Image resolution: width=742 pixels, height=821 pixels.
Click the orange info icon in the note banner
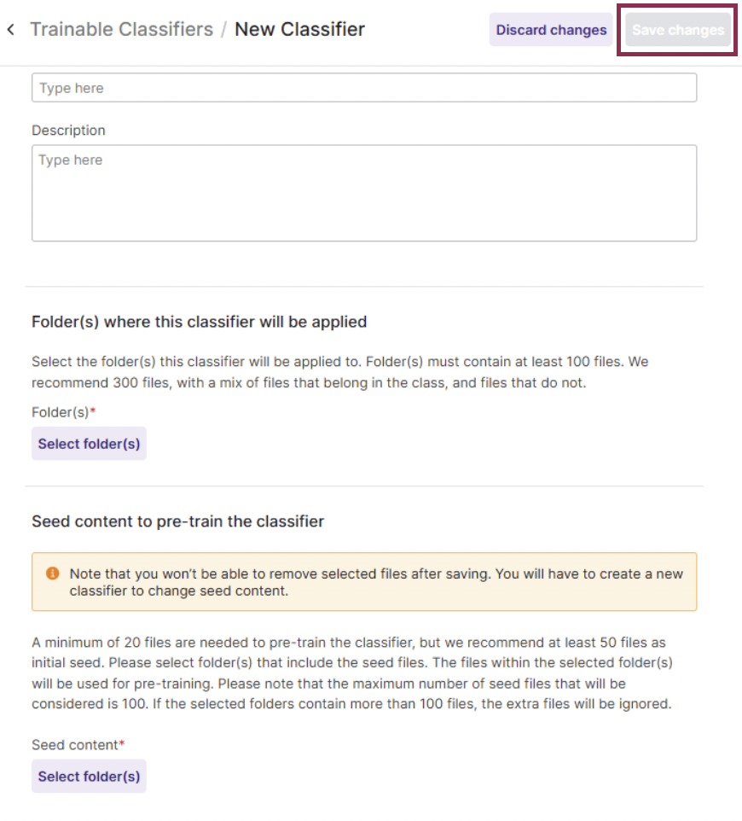52,574
